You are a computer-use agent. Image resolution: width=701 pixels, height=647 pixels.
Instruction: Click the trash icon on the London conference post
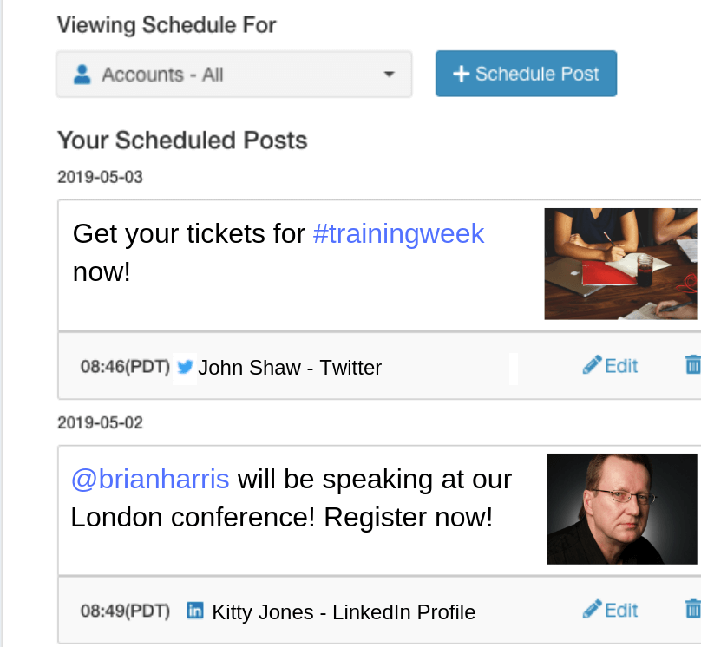pyautogui.click(x=692, y=610)
